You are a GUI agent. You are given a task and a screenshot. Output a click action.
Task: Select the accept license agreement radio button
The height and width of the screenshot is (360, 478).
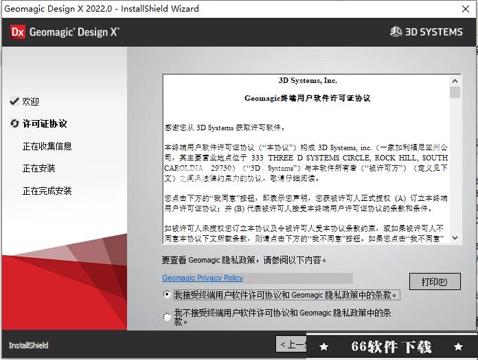click(167, 295)
